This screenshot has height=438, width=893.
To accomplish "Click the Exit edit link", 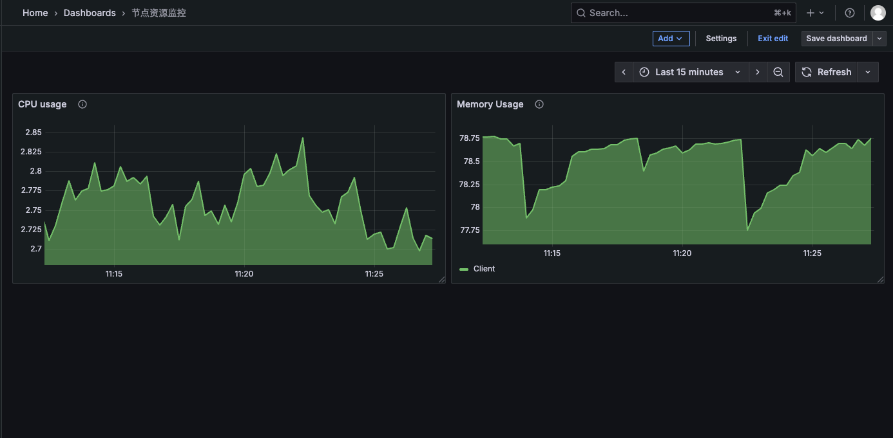I will point(773,38).
